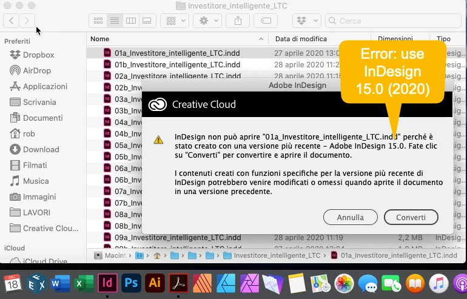467x299 pixels.
Task: Click the InDesign icon of file 08b
Action: 107,226
